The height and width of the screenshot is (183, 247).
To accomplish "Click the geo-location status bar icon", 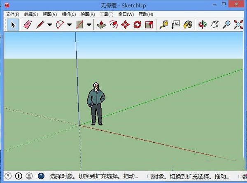I will (x=9, y=176).
